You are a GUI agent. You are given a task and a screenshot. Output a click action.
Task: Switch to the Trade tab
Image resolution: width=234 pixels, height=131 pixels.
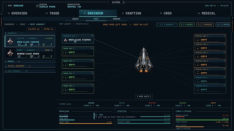point(52,13)
